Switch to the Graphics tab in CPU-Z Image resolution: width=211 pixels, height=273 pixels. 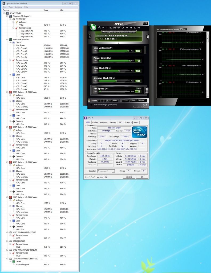coord(128,122)
